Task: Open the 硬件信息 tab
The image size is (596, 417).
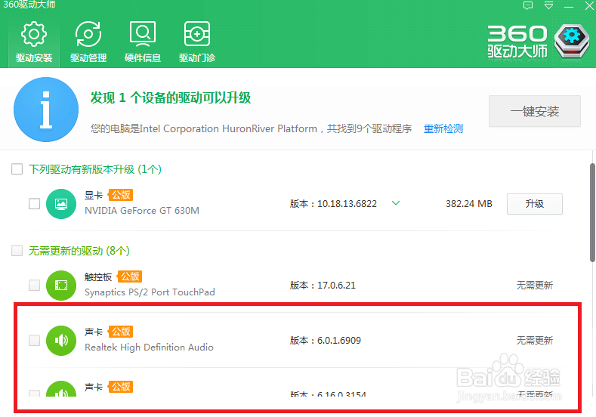Action: 143,42
